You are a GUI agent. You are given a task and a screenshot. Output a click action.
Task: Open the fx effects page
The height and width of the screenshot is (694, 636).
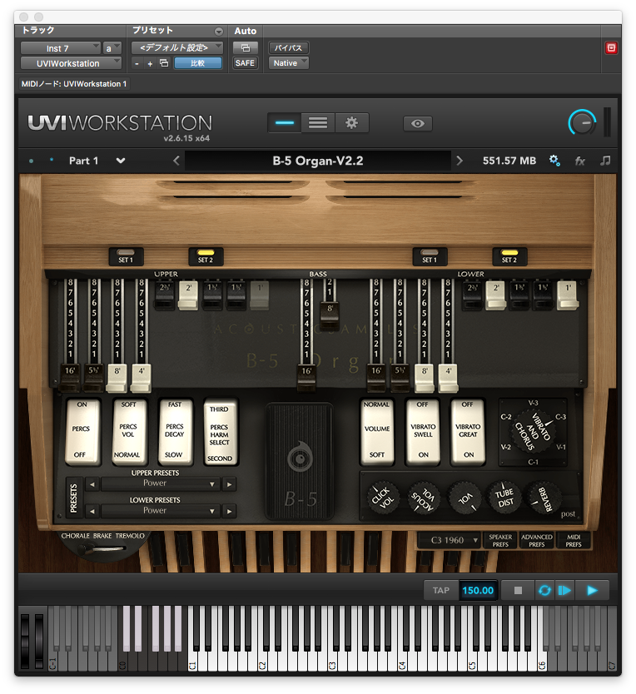tap(579, 161)
